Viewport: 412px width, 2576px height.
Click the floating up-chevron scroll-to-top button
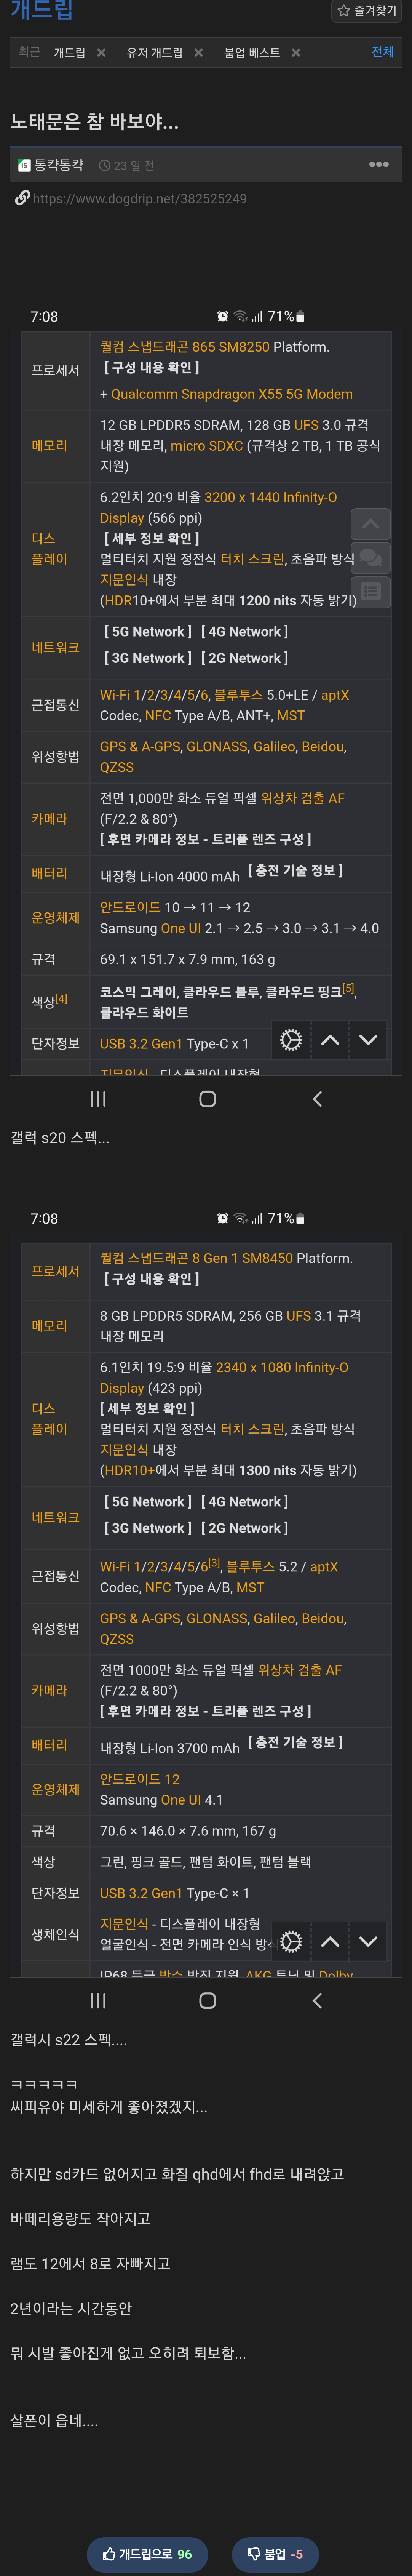point(370,524)
